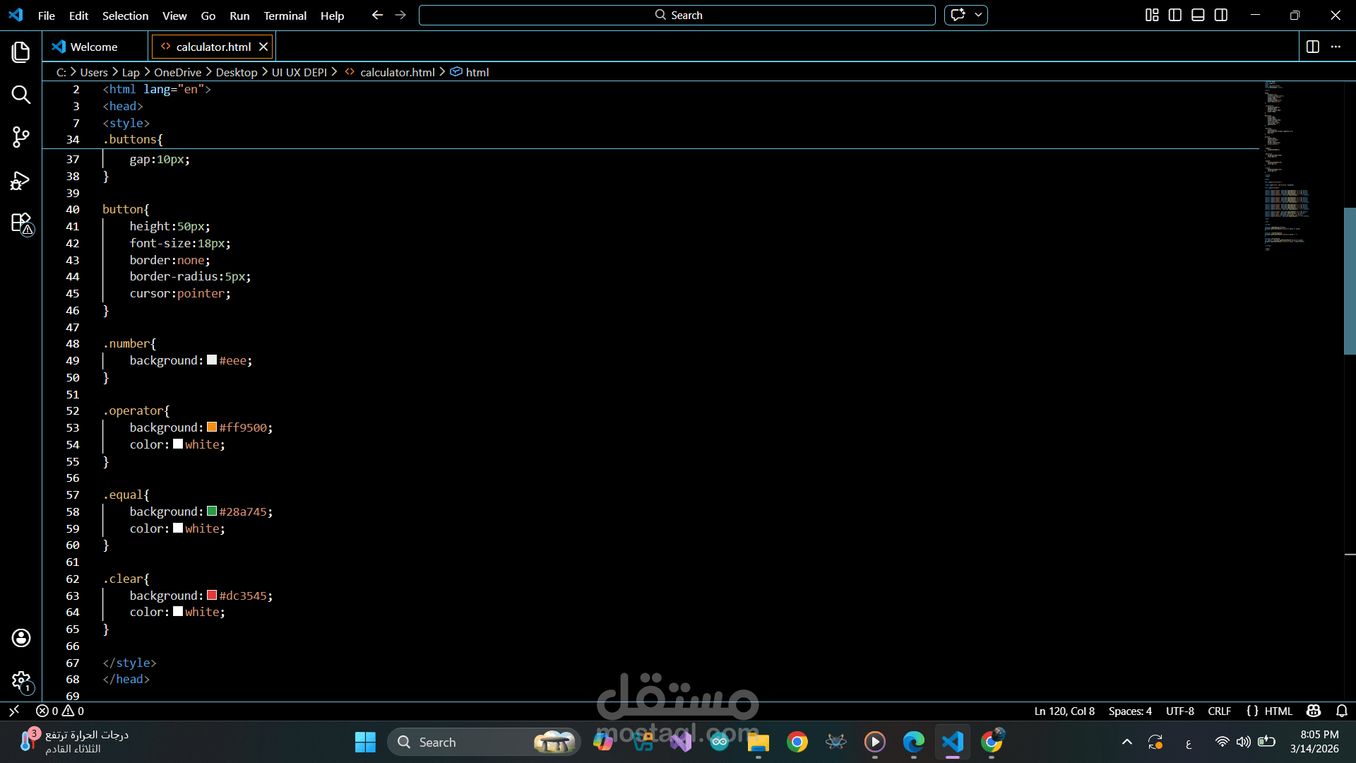
Task: Open the Source Control view
Action: tap(20, 137)
